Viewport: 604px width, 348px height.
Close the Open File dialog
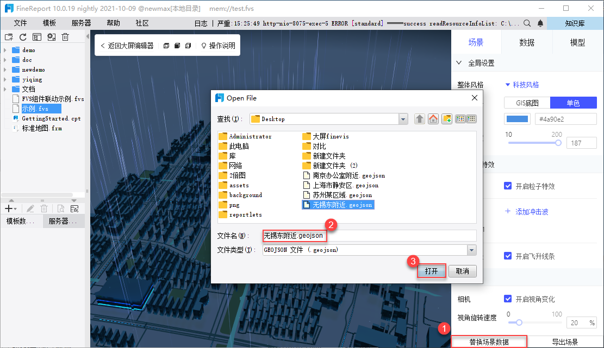[475, 98]
